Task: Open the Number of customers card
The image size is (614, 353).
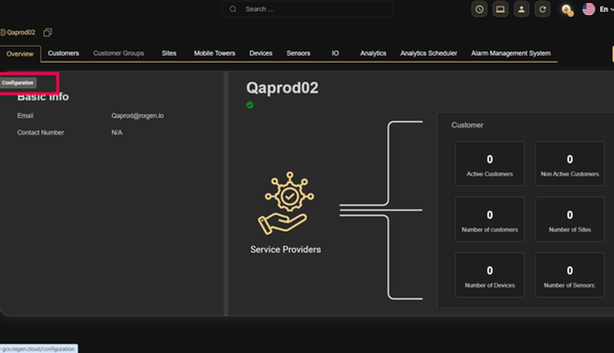Action: (490, 219)
